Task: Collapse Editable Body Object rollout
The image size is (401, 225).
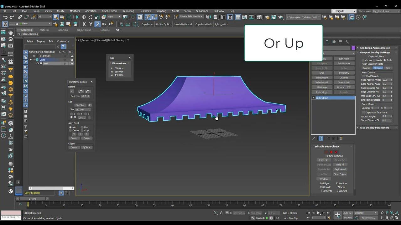Action: tap(333, 146)
